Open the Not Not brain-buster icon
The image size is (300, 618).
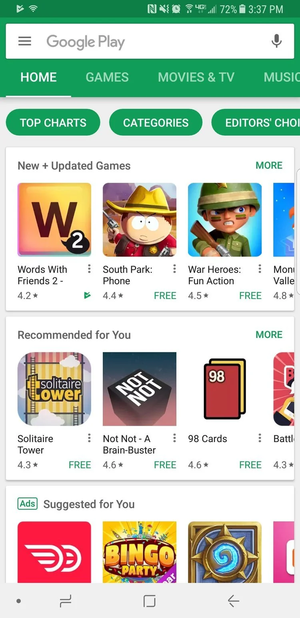click(x=140, y=389)
